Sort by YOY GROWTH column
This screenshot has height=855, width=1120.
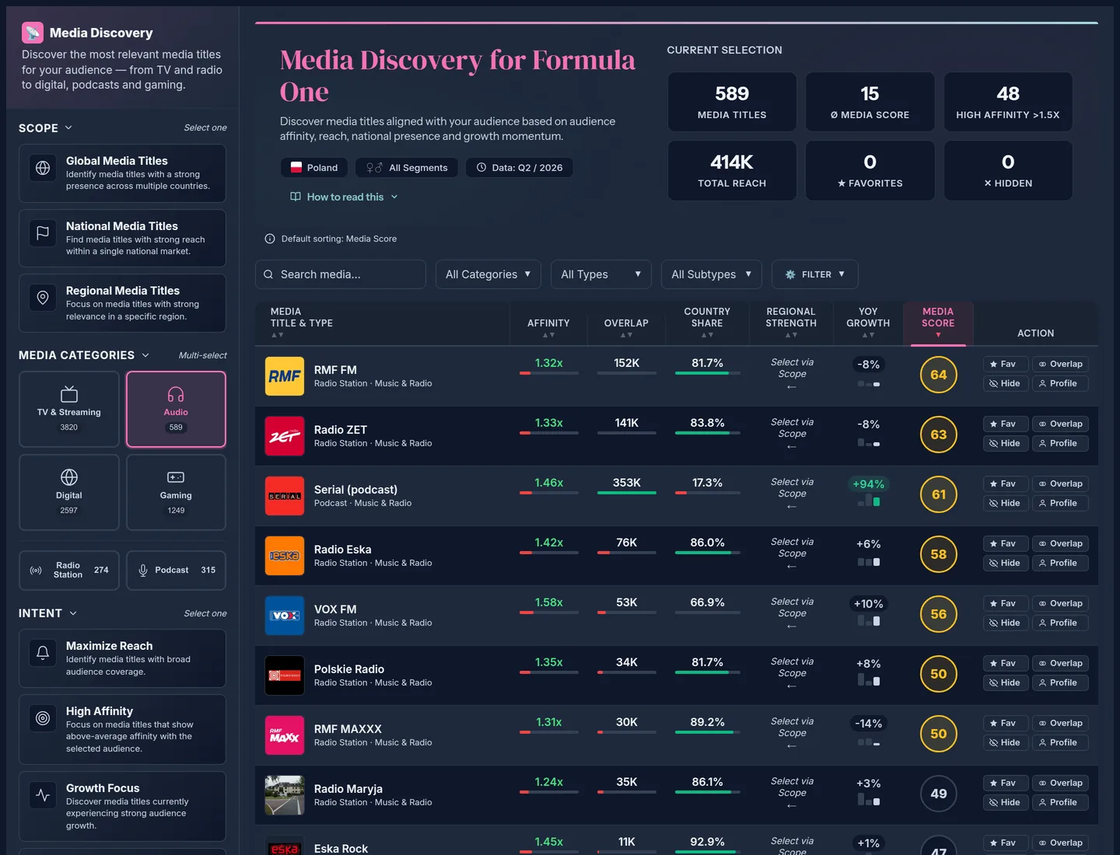coord(868,322)
